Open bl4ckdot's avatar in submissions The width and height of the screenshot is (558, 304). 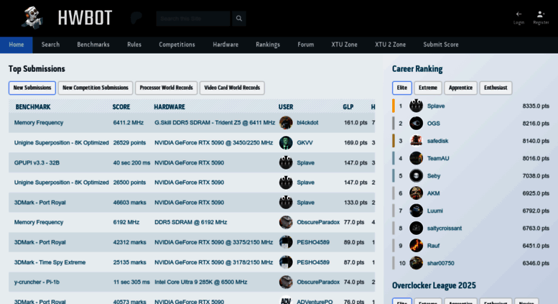tap(286, 122)
